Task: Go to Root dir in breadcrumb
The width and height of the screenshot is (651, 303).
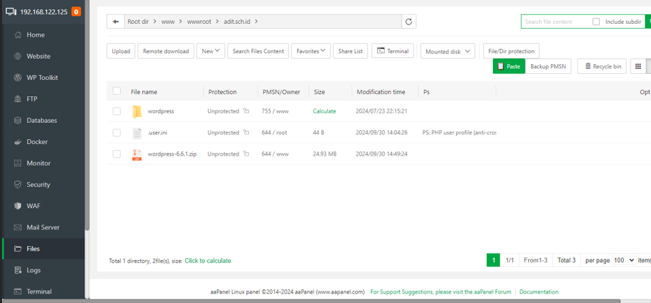Action: coord(138,22)
